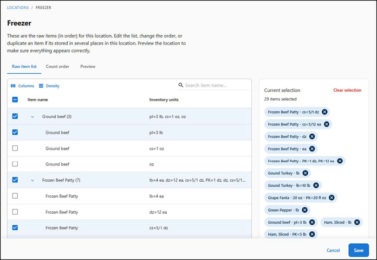This screenshot has width=377, height=260.
Task: Open the Preview tab
Action: point(88,67)
